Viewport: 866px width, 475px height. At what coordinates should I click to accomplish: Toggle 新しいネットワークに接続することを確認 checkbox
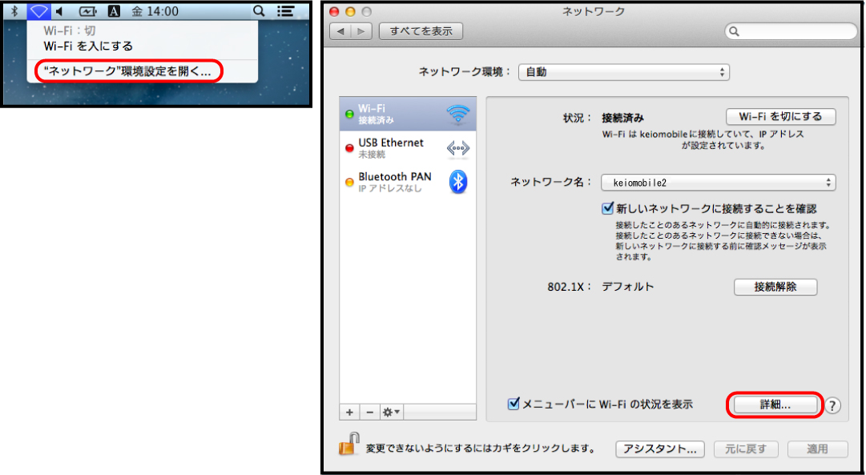click(x=607, y=208)
